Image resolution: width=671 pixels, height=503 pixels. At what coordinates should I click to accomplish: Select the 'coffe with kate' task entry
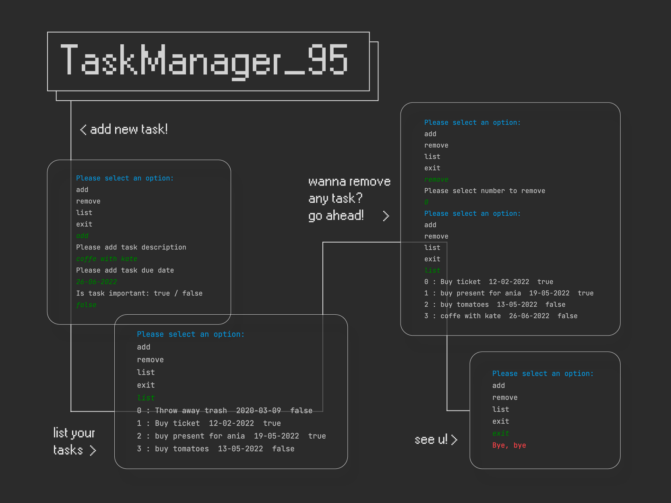click(x=470, y=316)
